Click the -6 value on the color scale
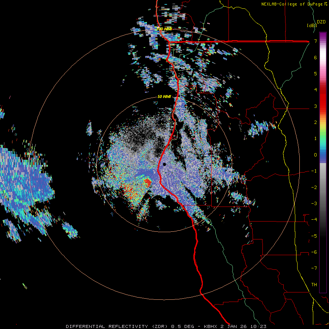The image size is (329, 329). [314, 252]
